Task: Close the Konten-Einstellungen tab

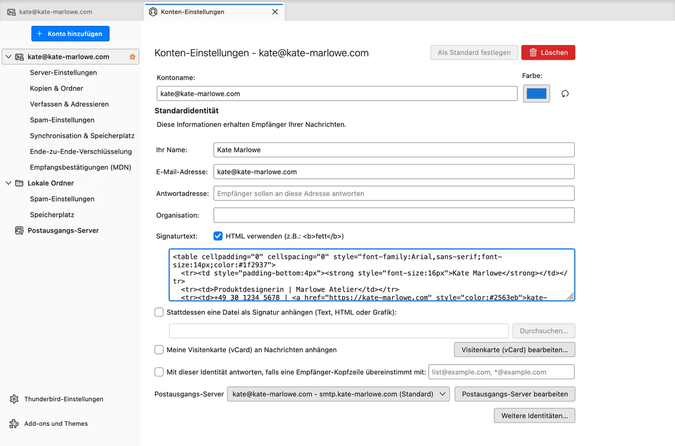Action: pyautogui.click(x=275, y=12)
